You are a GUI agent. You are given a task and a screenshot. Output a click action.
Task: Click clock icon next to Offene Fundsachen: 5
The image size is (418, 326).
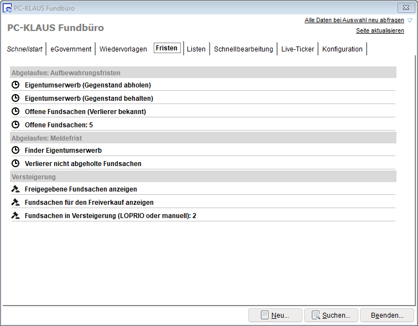(x=15, y=125)
